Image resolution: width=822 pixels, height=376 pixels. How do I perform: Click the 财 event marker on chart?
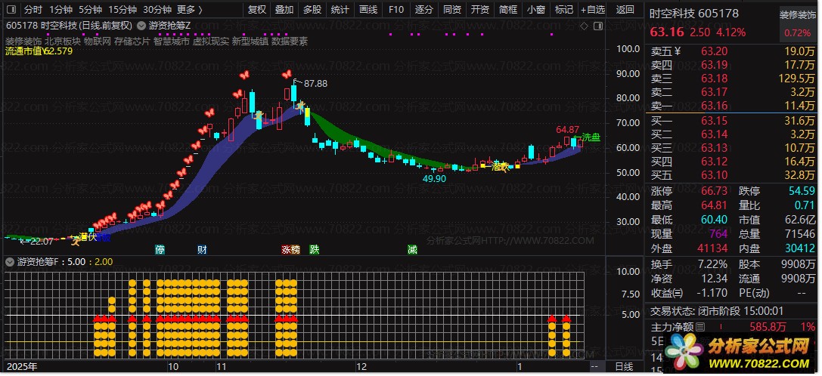202,250
